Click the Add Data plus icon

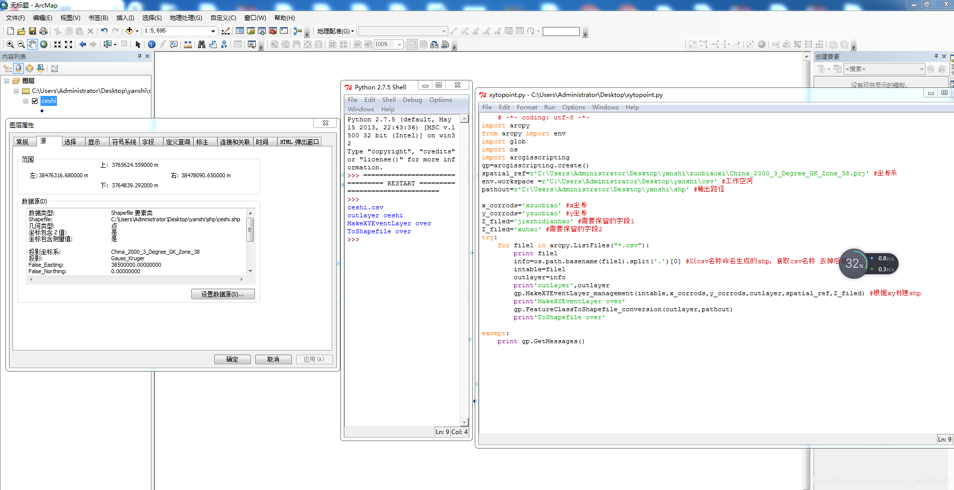tap(129, 31)
